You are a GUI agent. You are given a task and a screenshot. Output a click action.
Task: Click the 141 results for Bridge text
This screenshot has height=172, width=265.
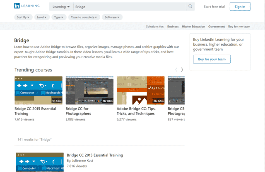point(34,140)
